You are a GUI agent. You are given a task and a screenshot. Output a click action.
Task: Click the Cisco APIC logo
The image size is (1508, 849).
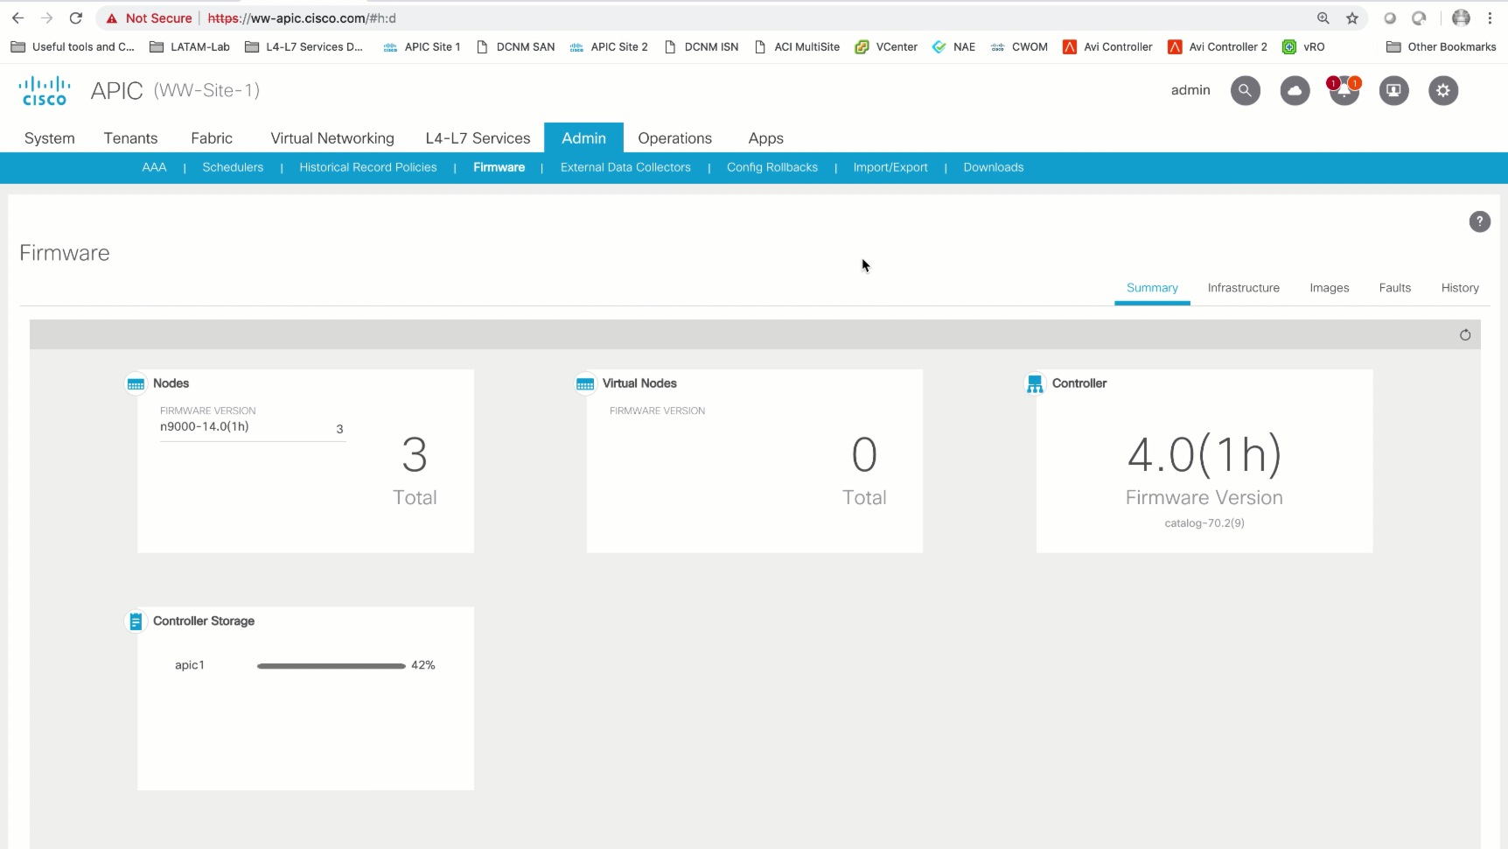pyautogui.click(x=43, y=90)
